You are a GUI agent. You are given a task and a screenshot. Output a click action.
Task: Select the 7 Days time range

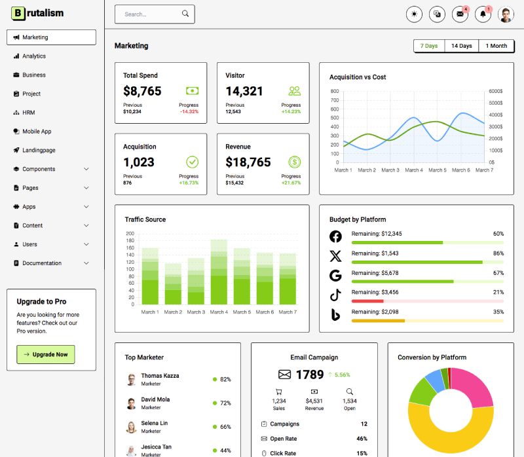(429, 46)
